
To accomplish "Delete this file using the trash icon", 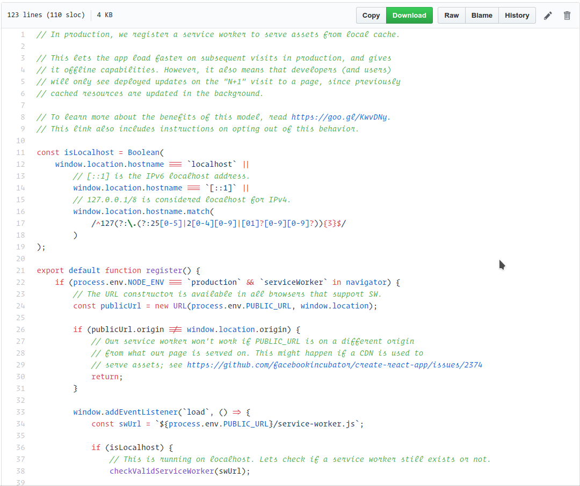I will pos(567,16).
